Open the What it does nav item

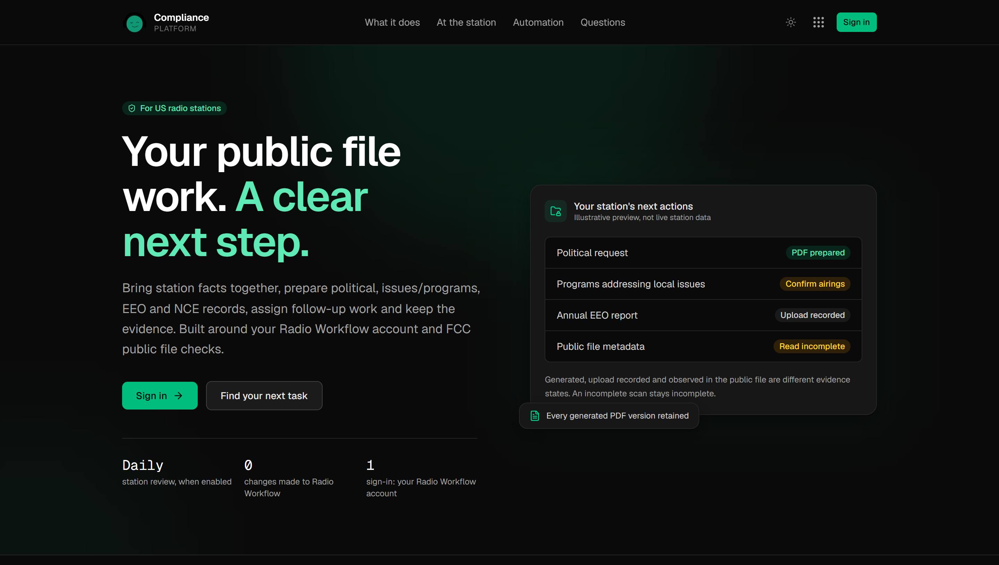(x=392, y=23)
